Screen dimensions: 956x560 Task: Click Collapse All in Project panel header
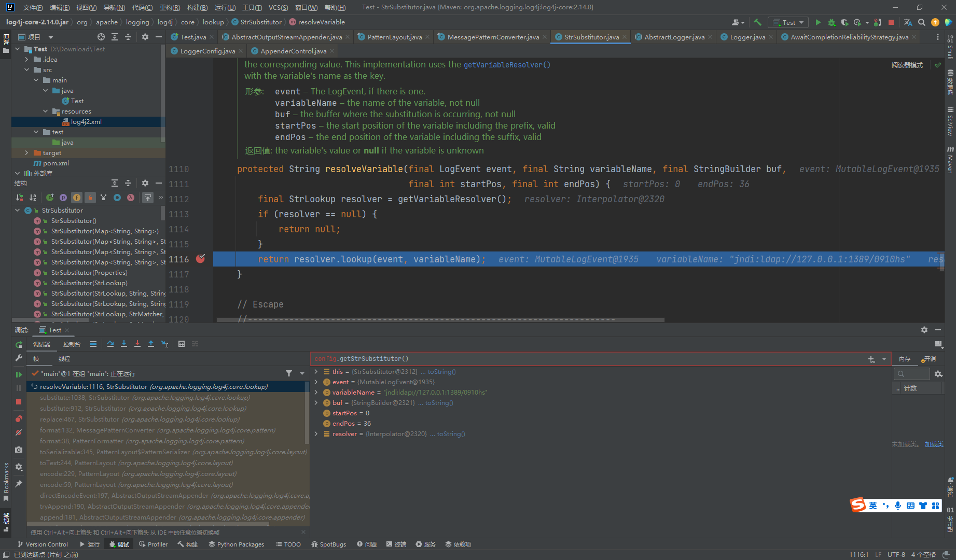pyautogui.click(x=128, y=37)
